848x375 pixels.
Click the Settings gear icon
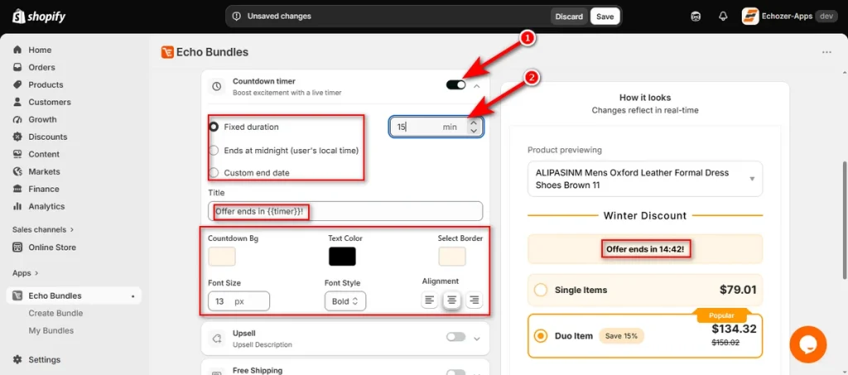point(17,359)
